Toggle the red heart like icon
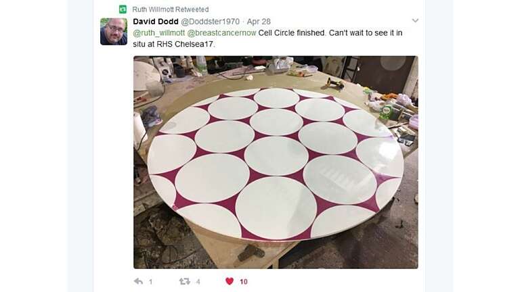 tap(230, 281)
